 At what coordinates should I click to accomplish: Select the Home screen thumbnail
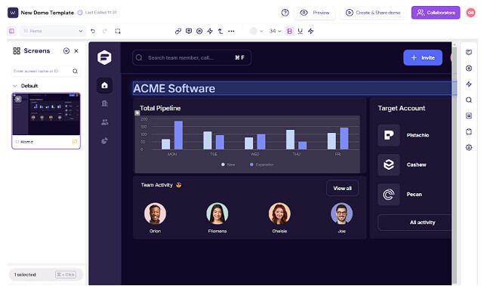tap(46, 114)
